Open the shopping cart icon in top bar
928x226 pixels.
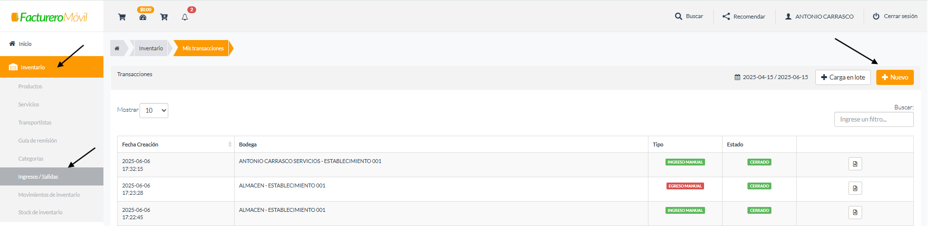[122, 17]
